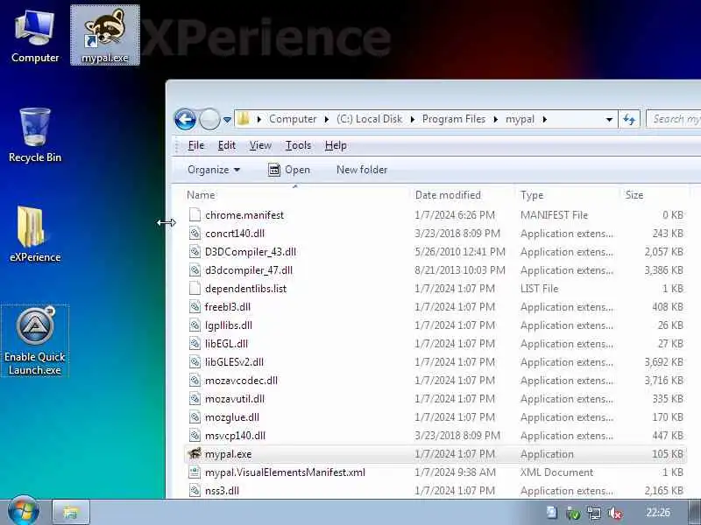
Task: Expand the arrow after Computer in breadcrumb
Action: click(x=326, y=119)
